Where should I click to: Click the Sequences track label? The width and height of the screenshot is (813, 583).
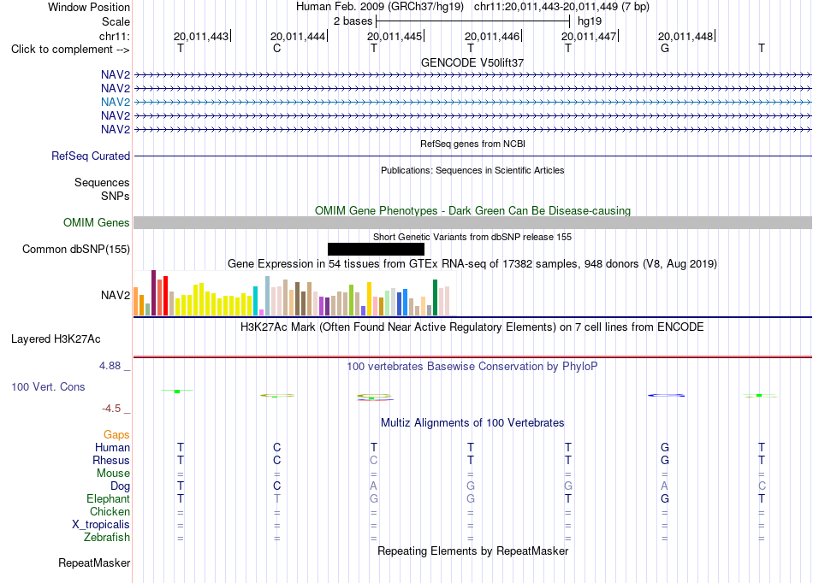point(102,182)
